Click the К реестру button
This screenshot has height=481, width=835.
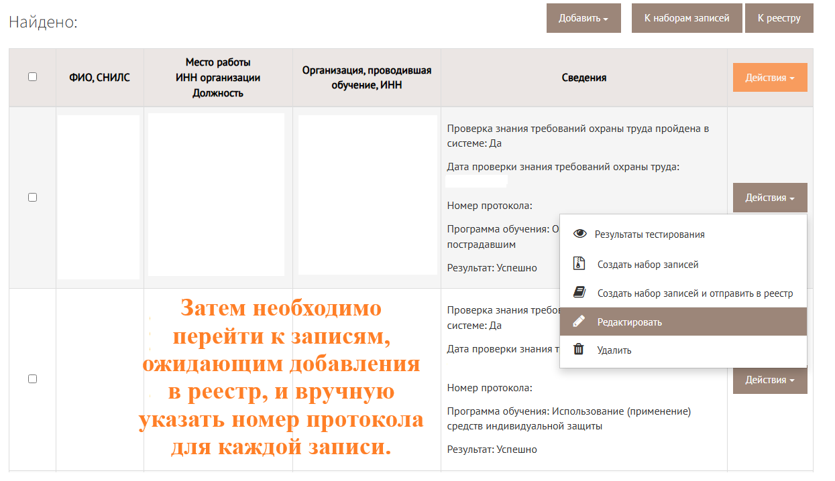tap(779, 18)
